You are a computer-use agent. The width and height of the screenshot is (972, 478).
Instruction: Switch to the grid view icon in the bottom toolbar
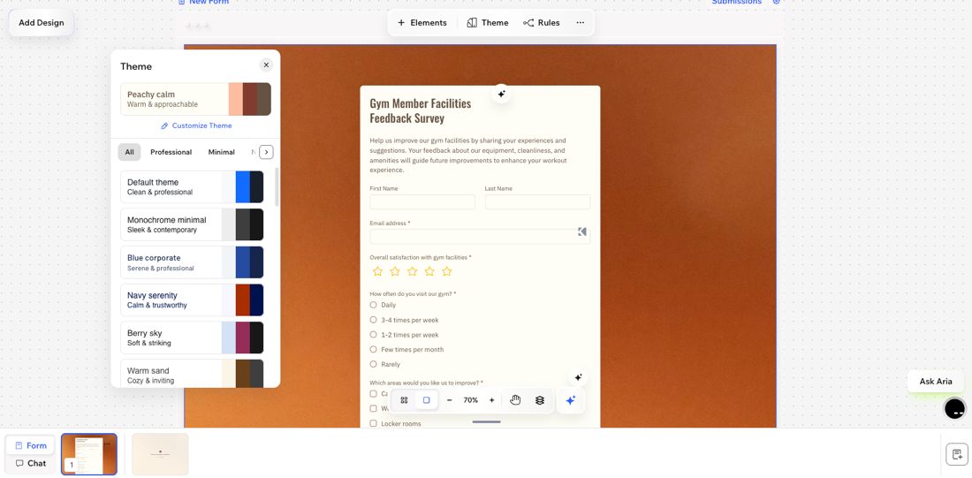pyautogui.click(x=404, y=400)
